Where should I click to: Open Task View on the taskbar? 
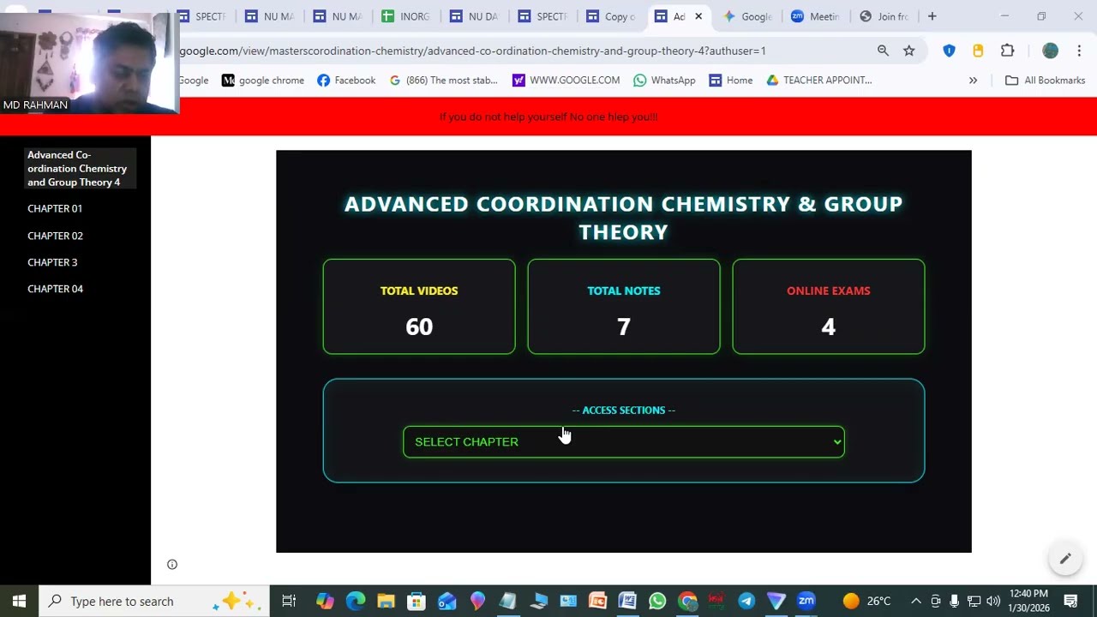tap(289, 601)
